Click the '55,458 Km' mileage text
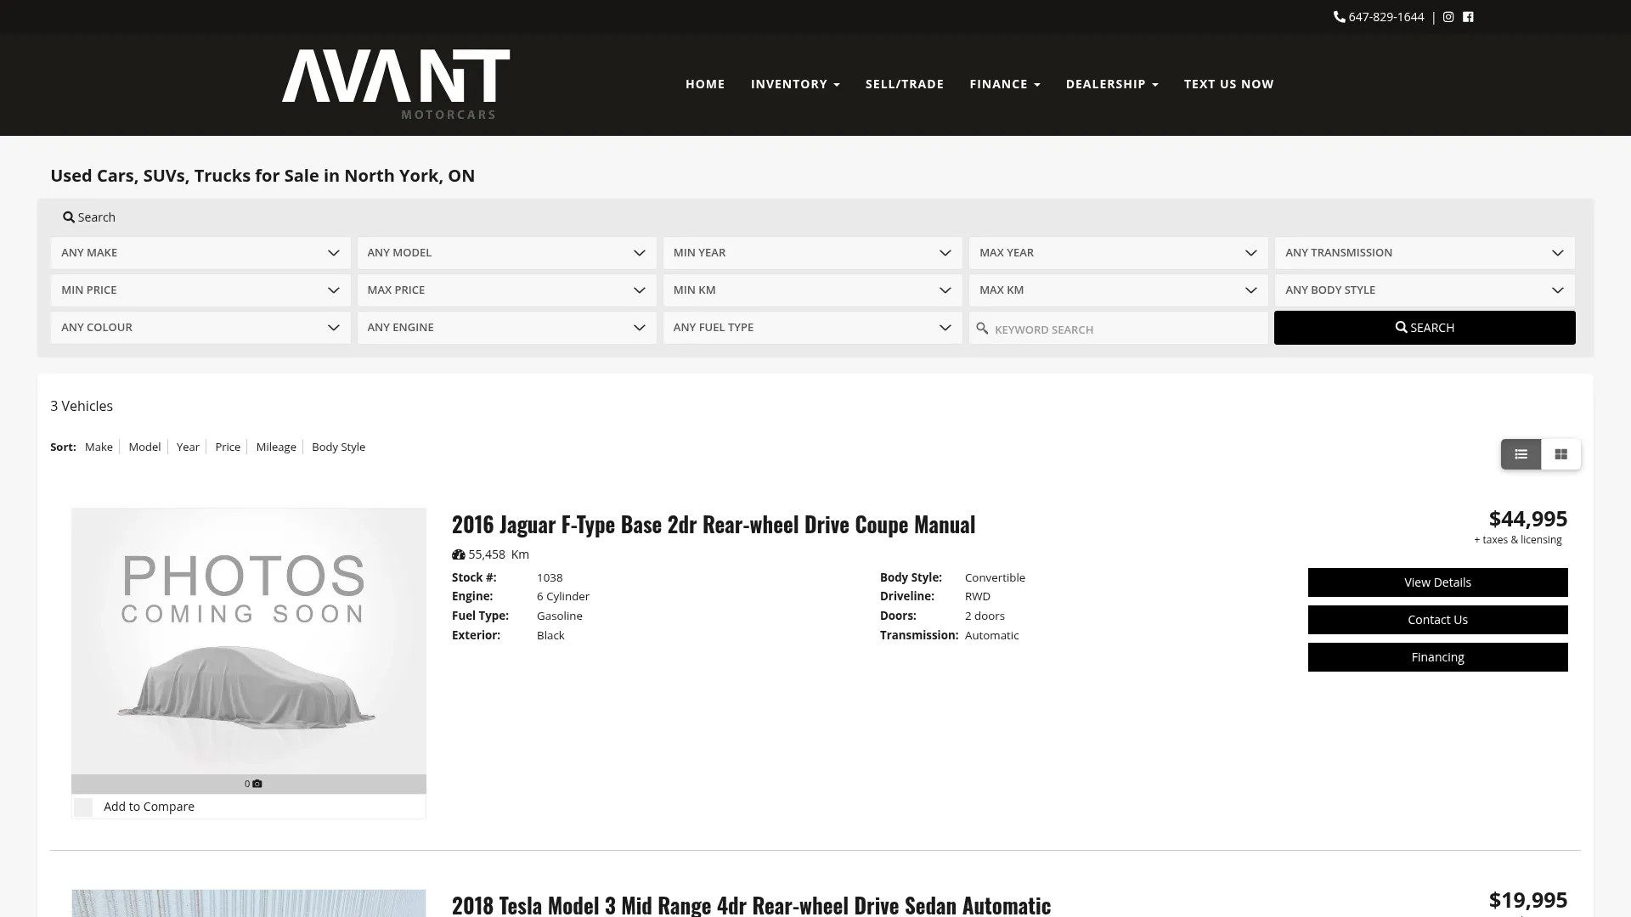This screenshot has height=917, width=1631. click(499, 554)
